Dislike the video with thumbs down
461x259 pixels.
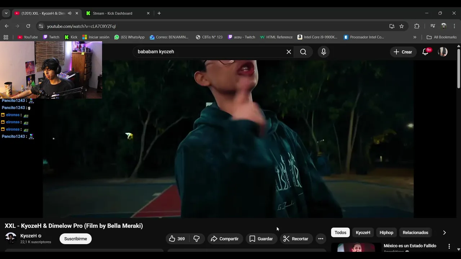tap(197, 239)
